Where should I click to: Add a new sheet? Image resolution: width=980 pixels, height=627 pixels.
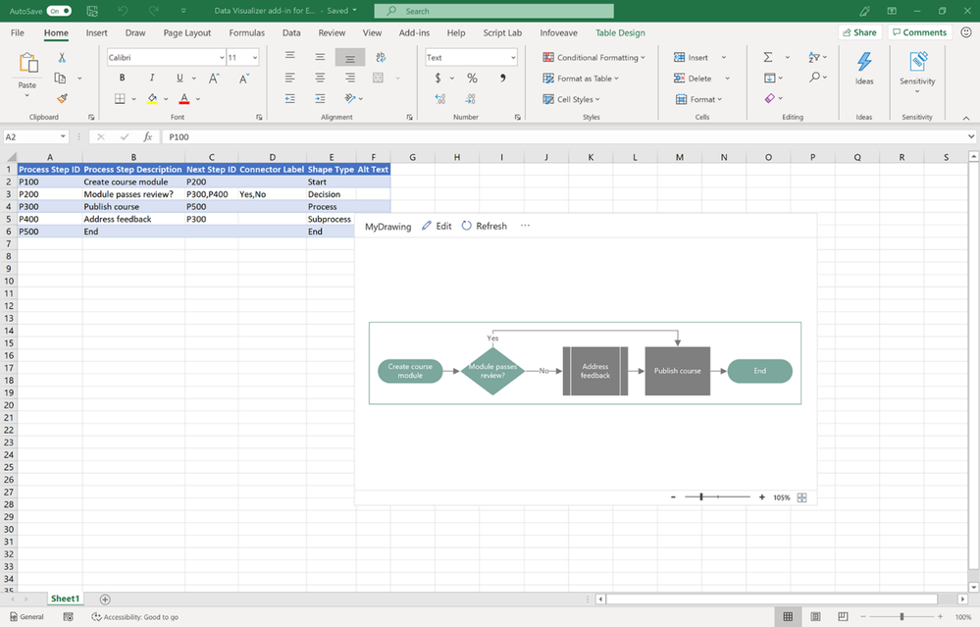point(105,599)
